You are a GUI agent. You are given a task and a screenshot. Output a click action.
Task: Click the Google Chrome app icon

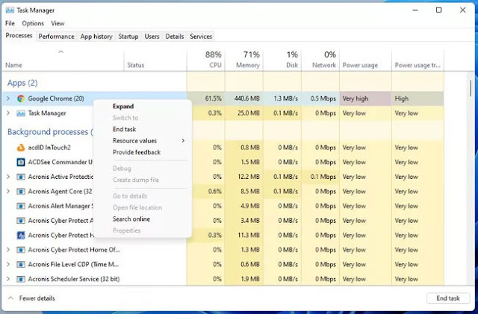[x=21, y=98]
